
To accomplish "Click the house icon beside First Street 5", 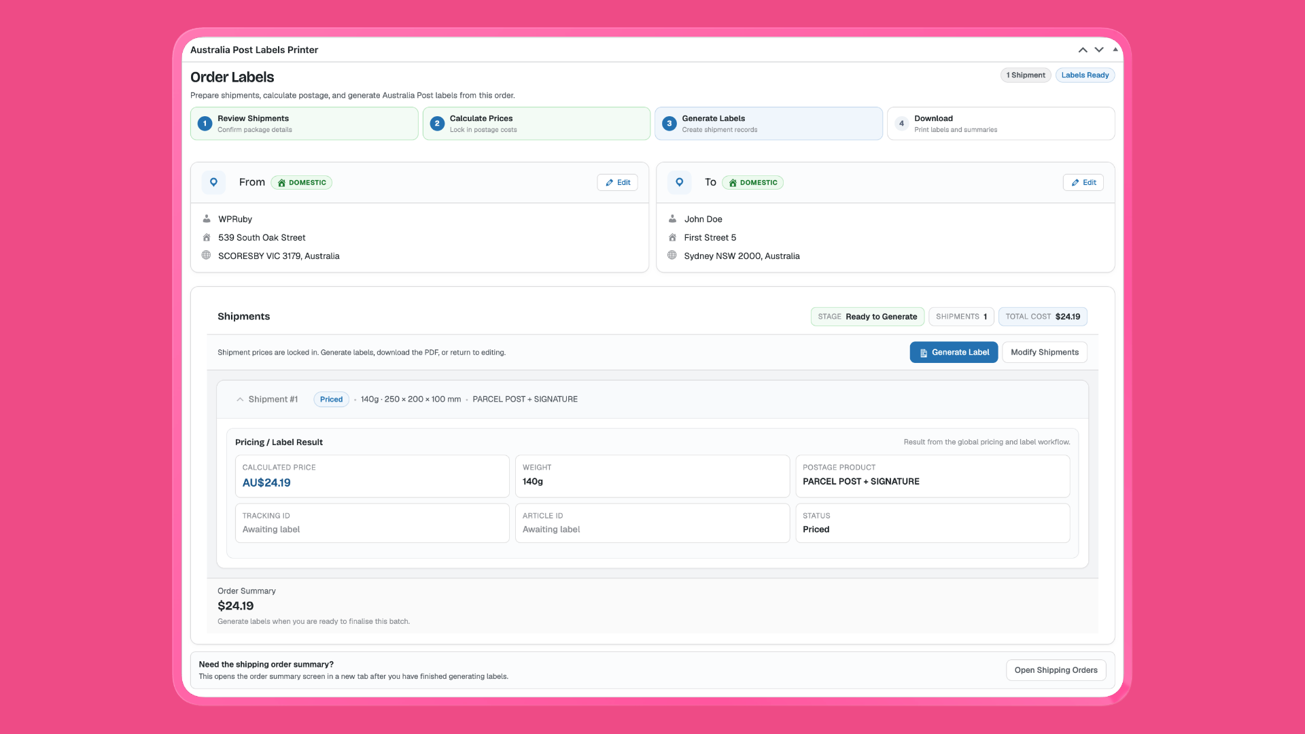I will click(x=672, y=237).
